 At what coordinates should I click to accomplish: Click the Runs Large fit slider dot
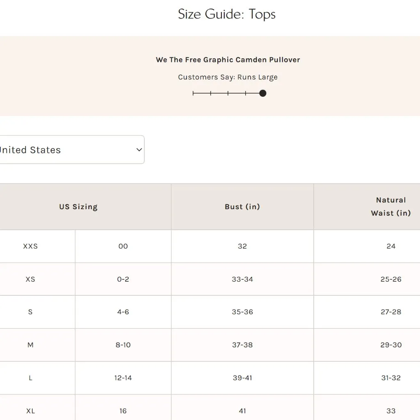(x=263, y=93)
